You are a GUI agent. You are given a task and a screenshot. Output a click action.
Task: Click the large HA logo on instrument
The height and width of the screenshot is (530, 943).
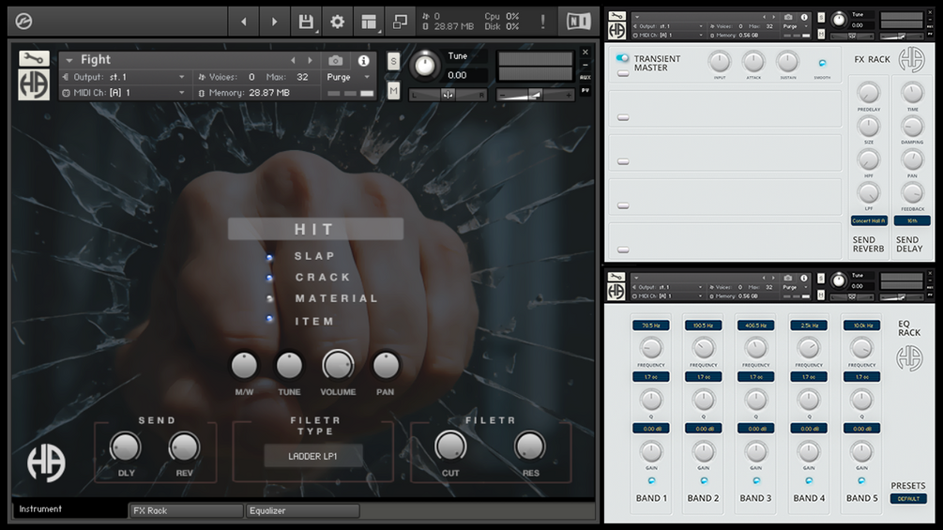pos(46,462)
